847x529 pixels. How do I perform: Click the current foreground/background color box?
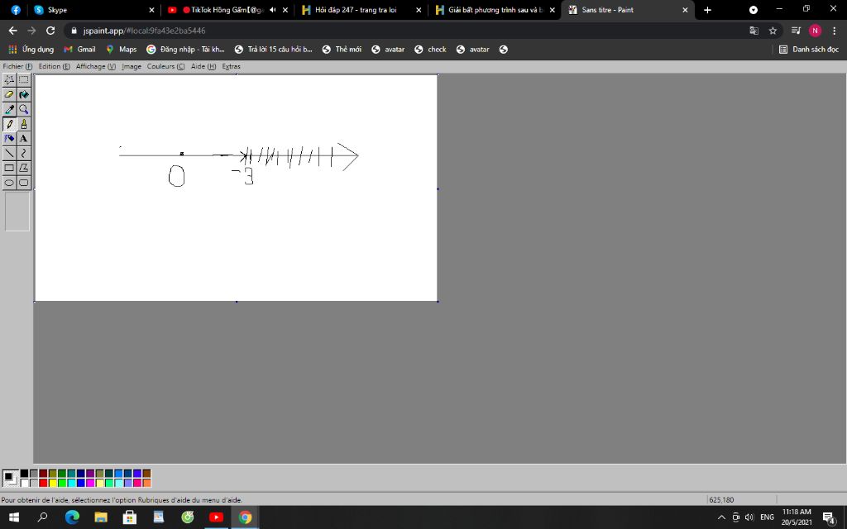pos(10,479)
